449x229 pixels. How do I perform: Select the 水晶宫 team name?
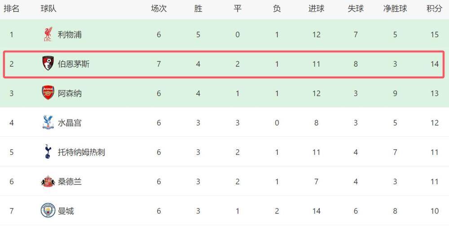(x=70, y=123)
